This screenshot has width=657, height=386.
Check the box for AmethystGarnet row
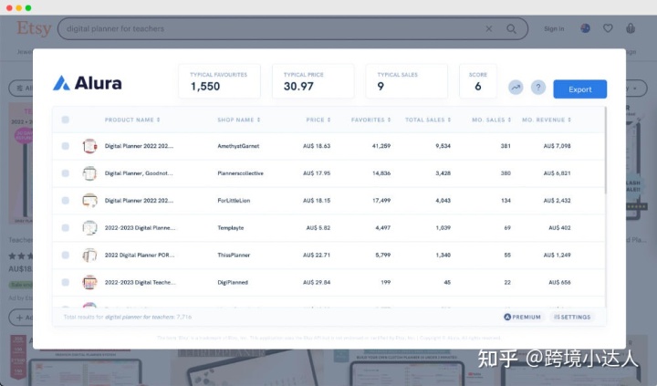click(x=66, y=146)
